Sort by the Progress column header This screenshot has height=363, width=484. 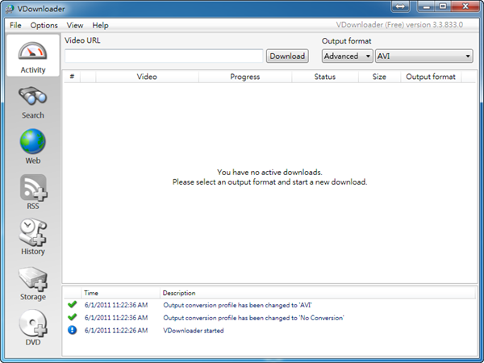(245, 77)
